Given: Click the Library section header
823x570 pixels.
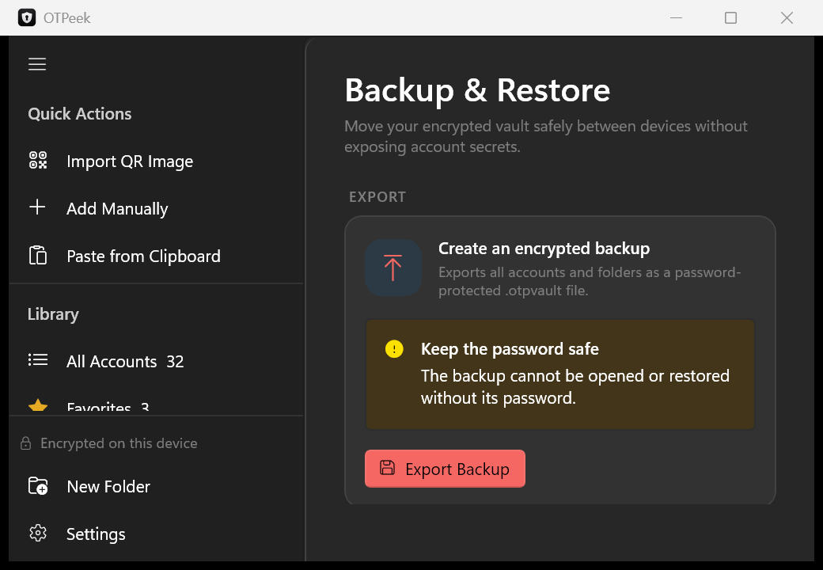Looking at the screenshot, I should pos(53,314).
